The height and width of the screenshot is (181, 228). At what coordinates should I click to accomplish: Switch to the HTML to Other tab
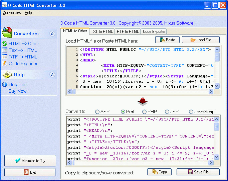coord(75,31)
